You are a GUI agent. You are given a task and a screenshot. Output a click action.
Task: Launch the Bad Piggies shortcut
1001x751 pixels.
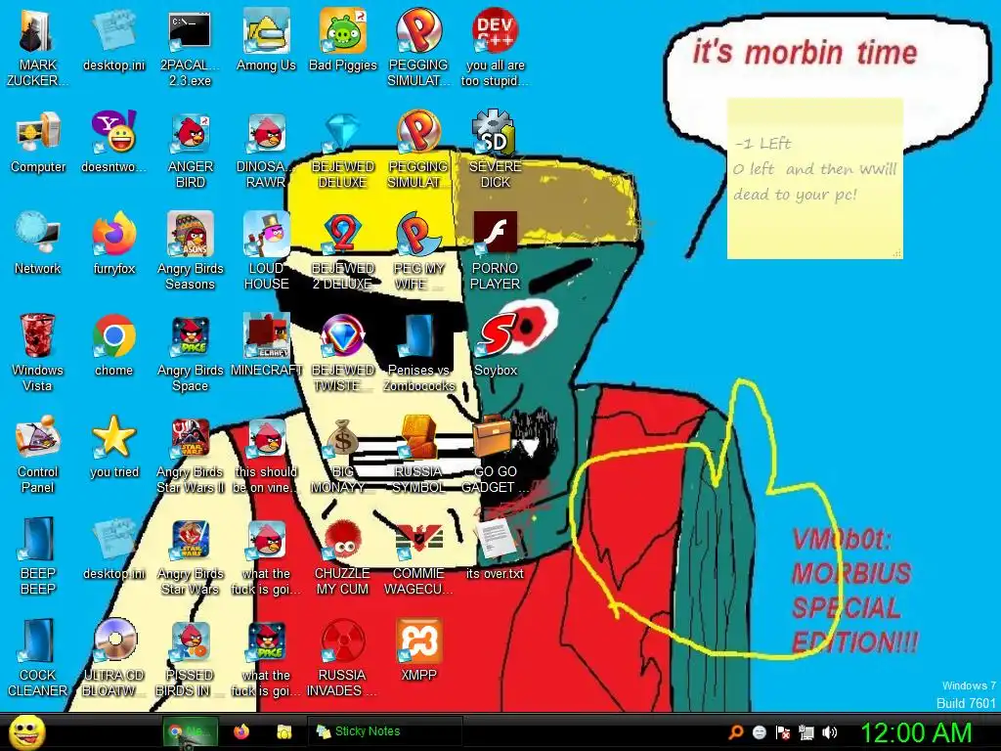(343, 39)
